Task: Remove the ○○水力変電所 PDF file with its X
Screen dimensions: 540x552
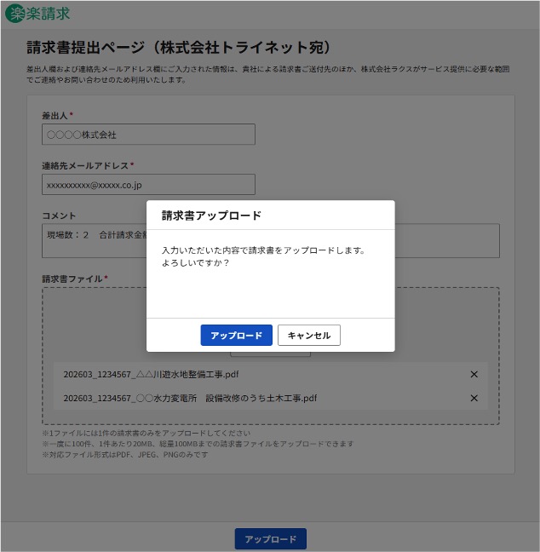Action: (474, 398)
